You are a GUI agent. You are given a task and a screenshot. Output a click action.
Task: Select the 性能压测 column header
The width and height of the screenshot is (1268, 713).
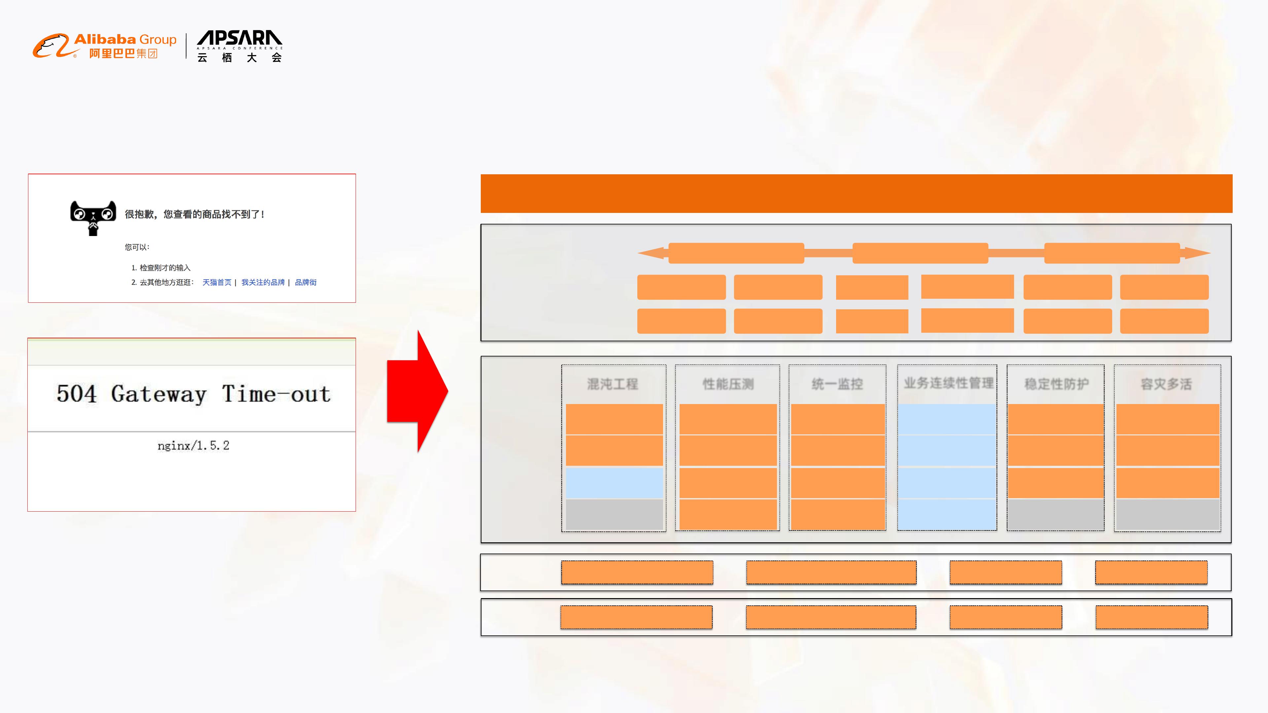click(728, 384)
